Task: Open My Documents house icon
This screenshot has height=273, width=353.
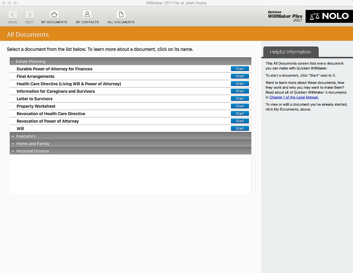Action: 54,15
